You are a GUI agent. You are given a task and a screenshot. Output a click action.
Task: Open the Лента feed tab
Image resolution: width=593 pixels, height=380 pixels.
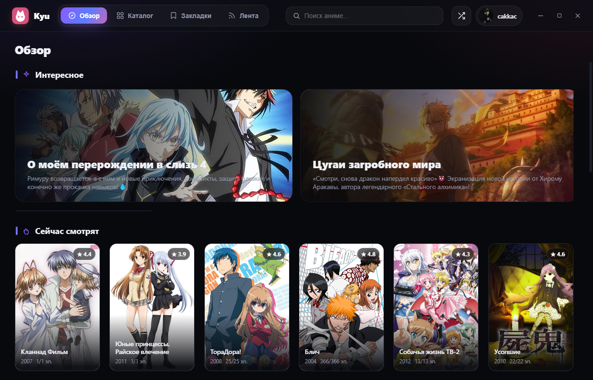[x=244, y=16]
